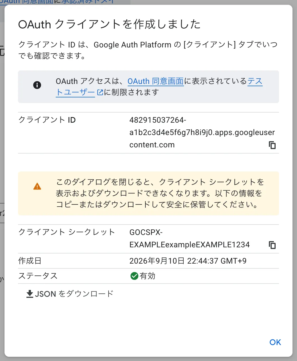Click the download icon beside JSON

click(x=30, y=294)
